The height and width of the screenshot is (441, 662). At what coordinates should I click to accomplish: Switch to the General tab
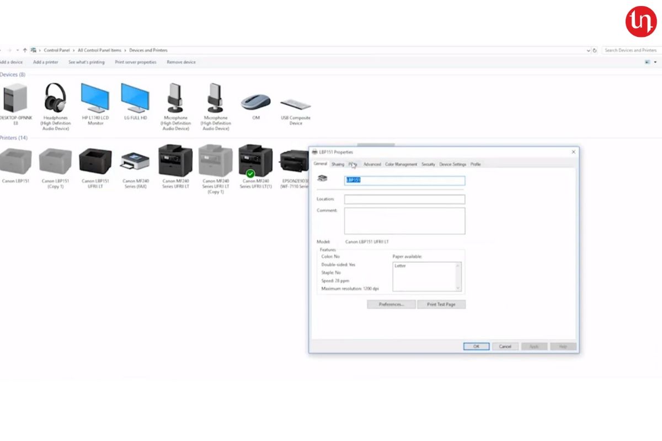point(321,164)
